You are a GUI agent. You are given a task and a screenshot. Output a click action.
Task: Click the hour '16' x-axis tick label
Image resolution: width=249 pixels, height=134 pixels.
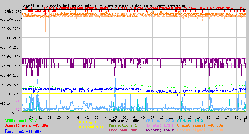(x=218, y=117)
